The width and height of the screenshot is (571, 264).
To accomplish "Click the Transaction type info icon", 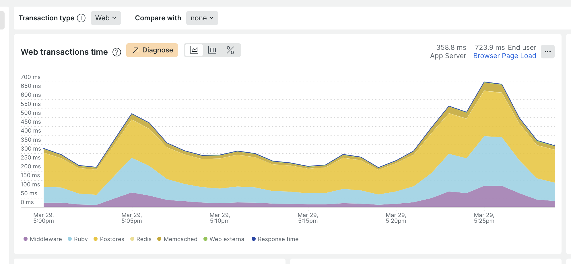I will coord(81,18).
